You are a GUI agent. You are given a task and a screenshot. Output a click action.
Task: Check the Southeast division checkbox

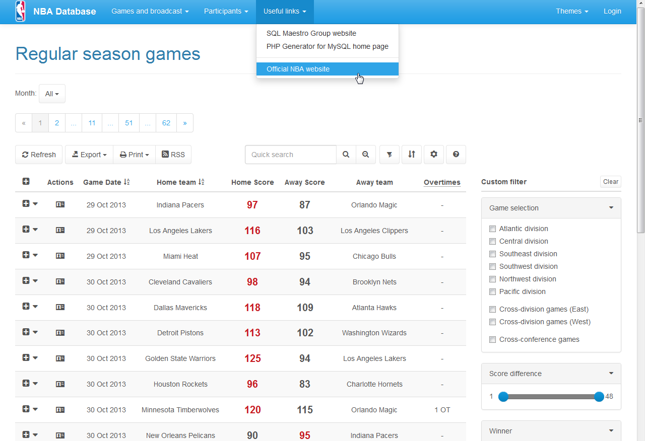(493, 254)
